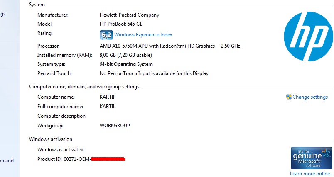Screen dimensions: 334x177
Task: Click the KARTII value beside Full computer name
Action: click(x=107, y=107)
